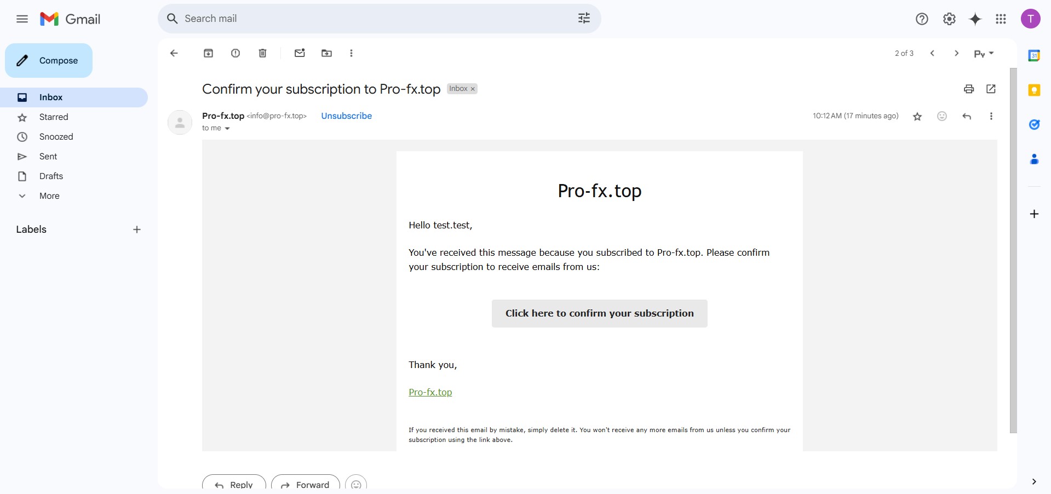Click the Labels heading

pos(31,229)
